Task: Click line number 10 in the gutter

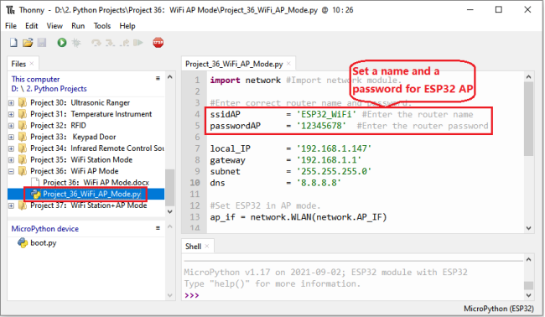Action: pos(195,183)
